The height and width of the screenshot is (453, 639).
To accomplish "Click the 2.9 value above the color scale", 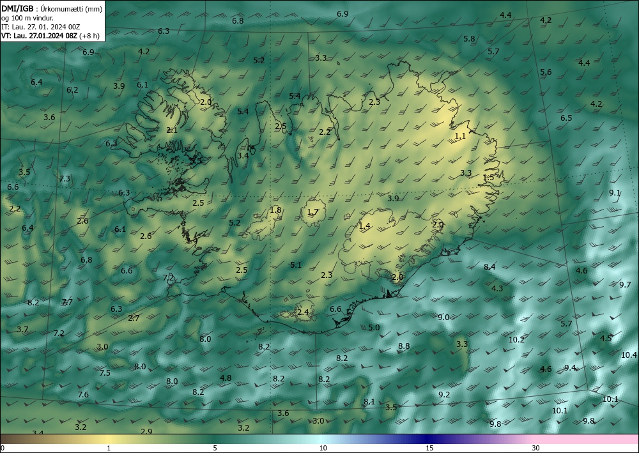I will [x=146, y=431].
